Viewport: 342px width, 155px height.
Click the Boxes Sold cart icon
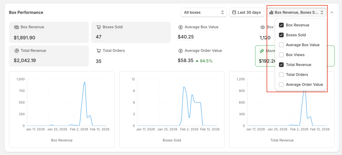pyautogui.click(x=99, y=27)
